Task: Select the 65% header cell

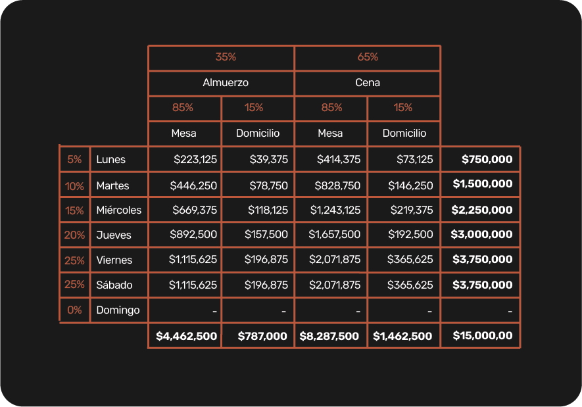Action: point(368,57)
